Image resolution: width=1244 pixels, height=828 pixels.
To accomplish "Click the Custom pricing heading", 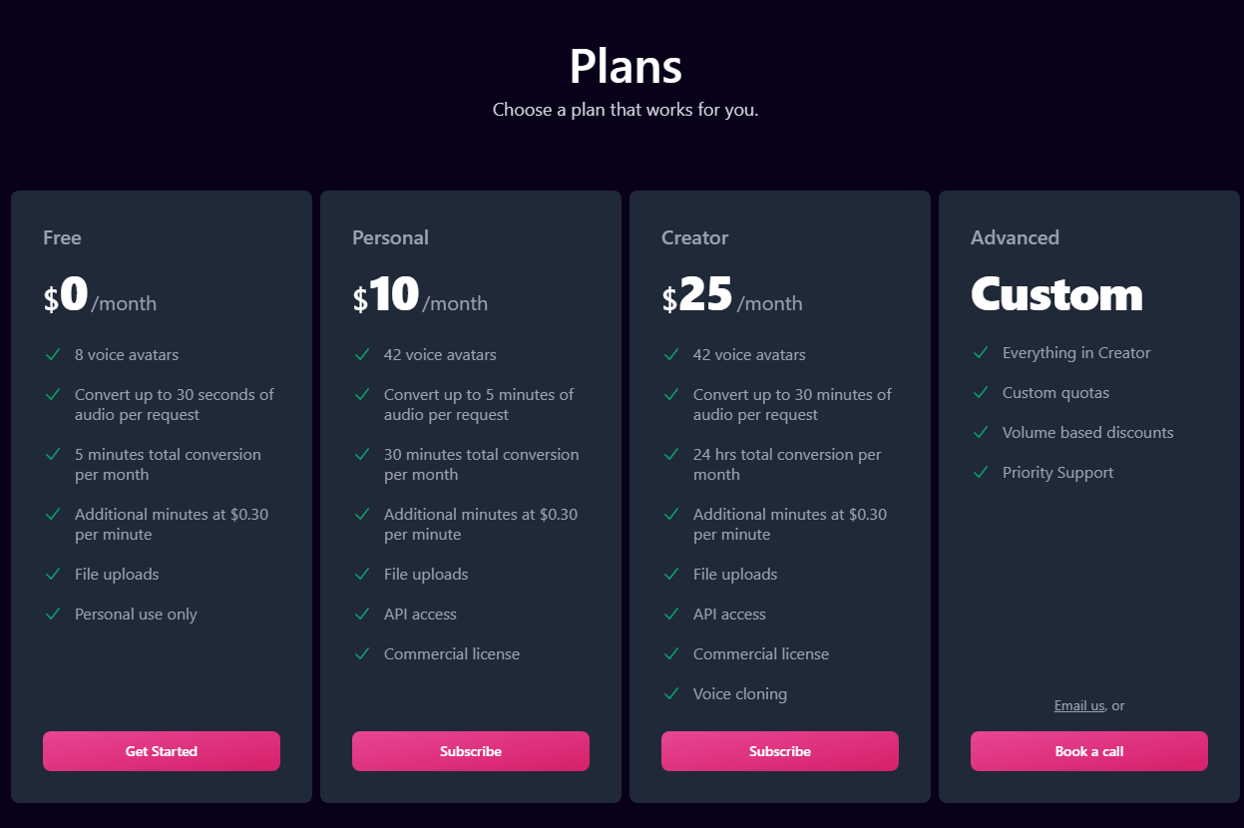I will click(x=1056, y=294).
